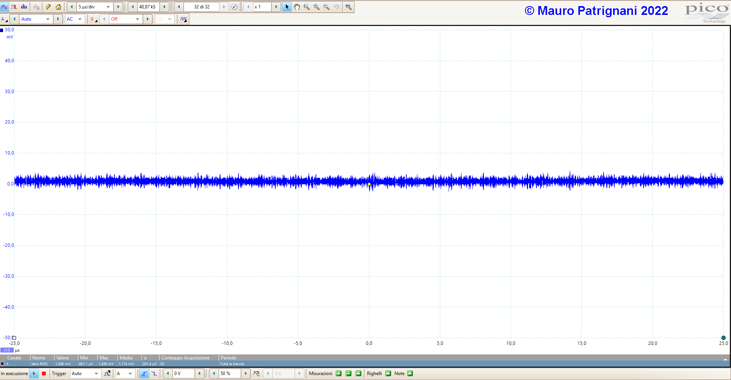731x380 pixels.
Task: Switch to Scope mode
Action: point(4,7)
